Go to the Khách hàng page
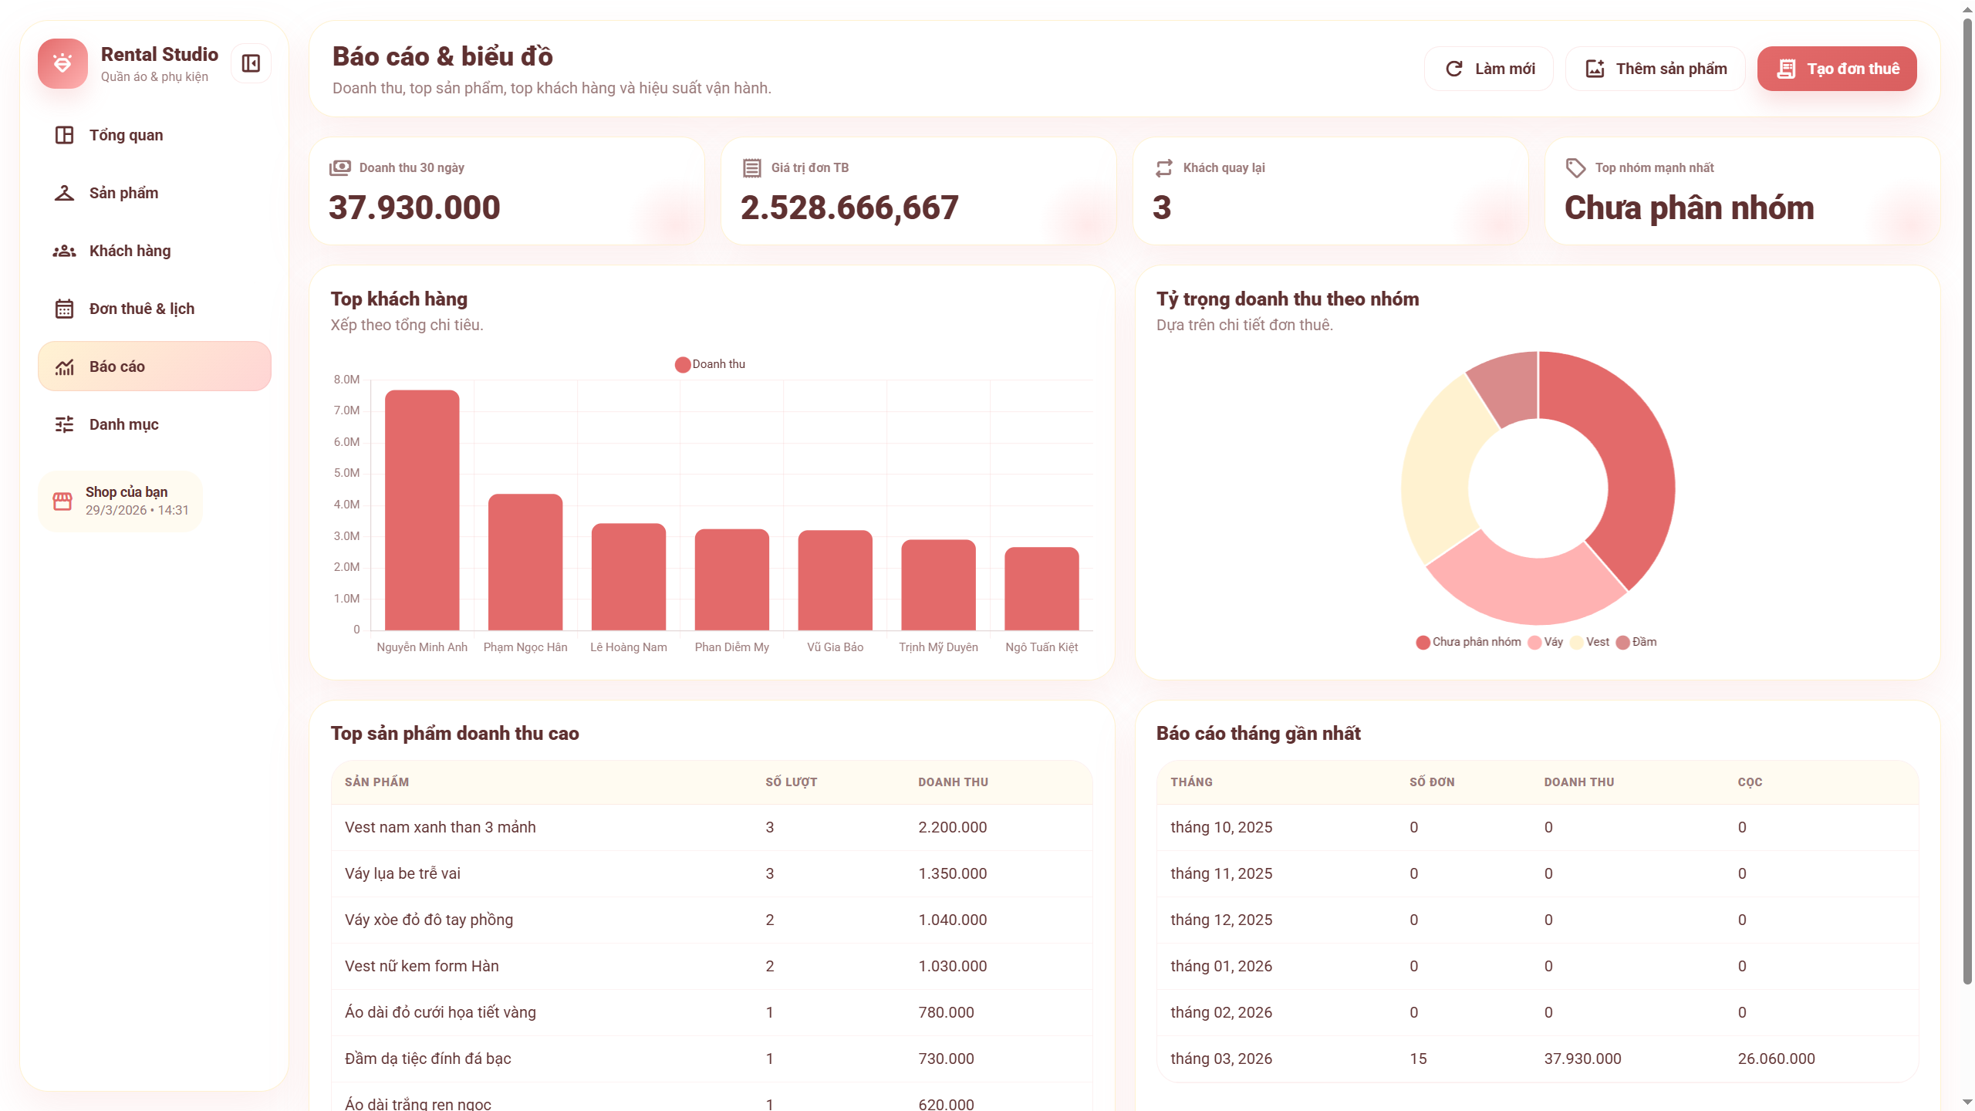 [x=130, y=251]
